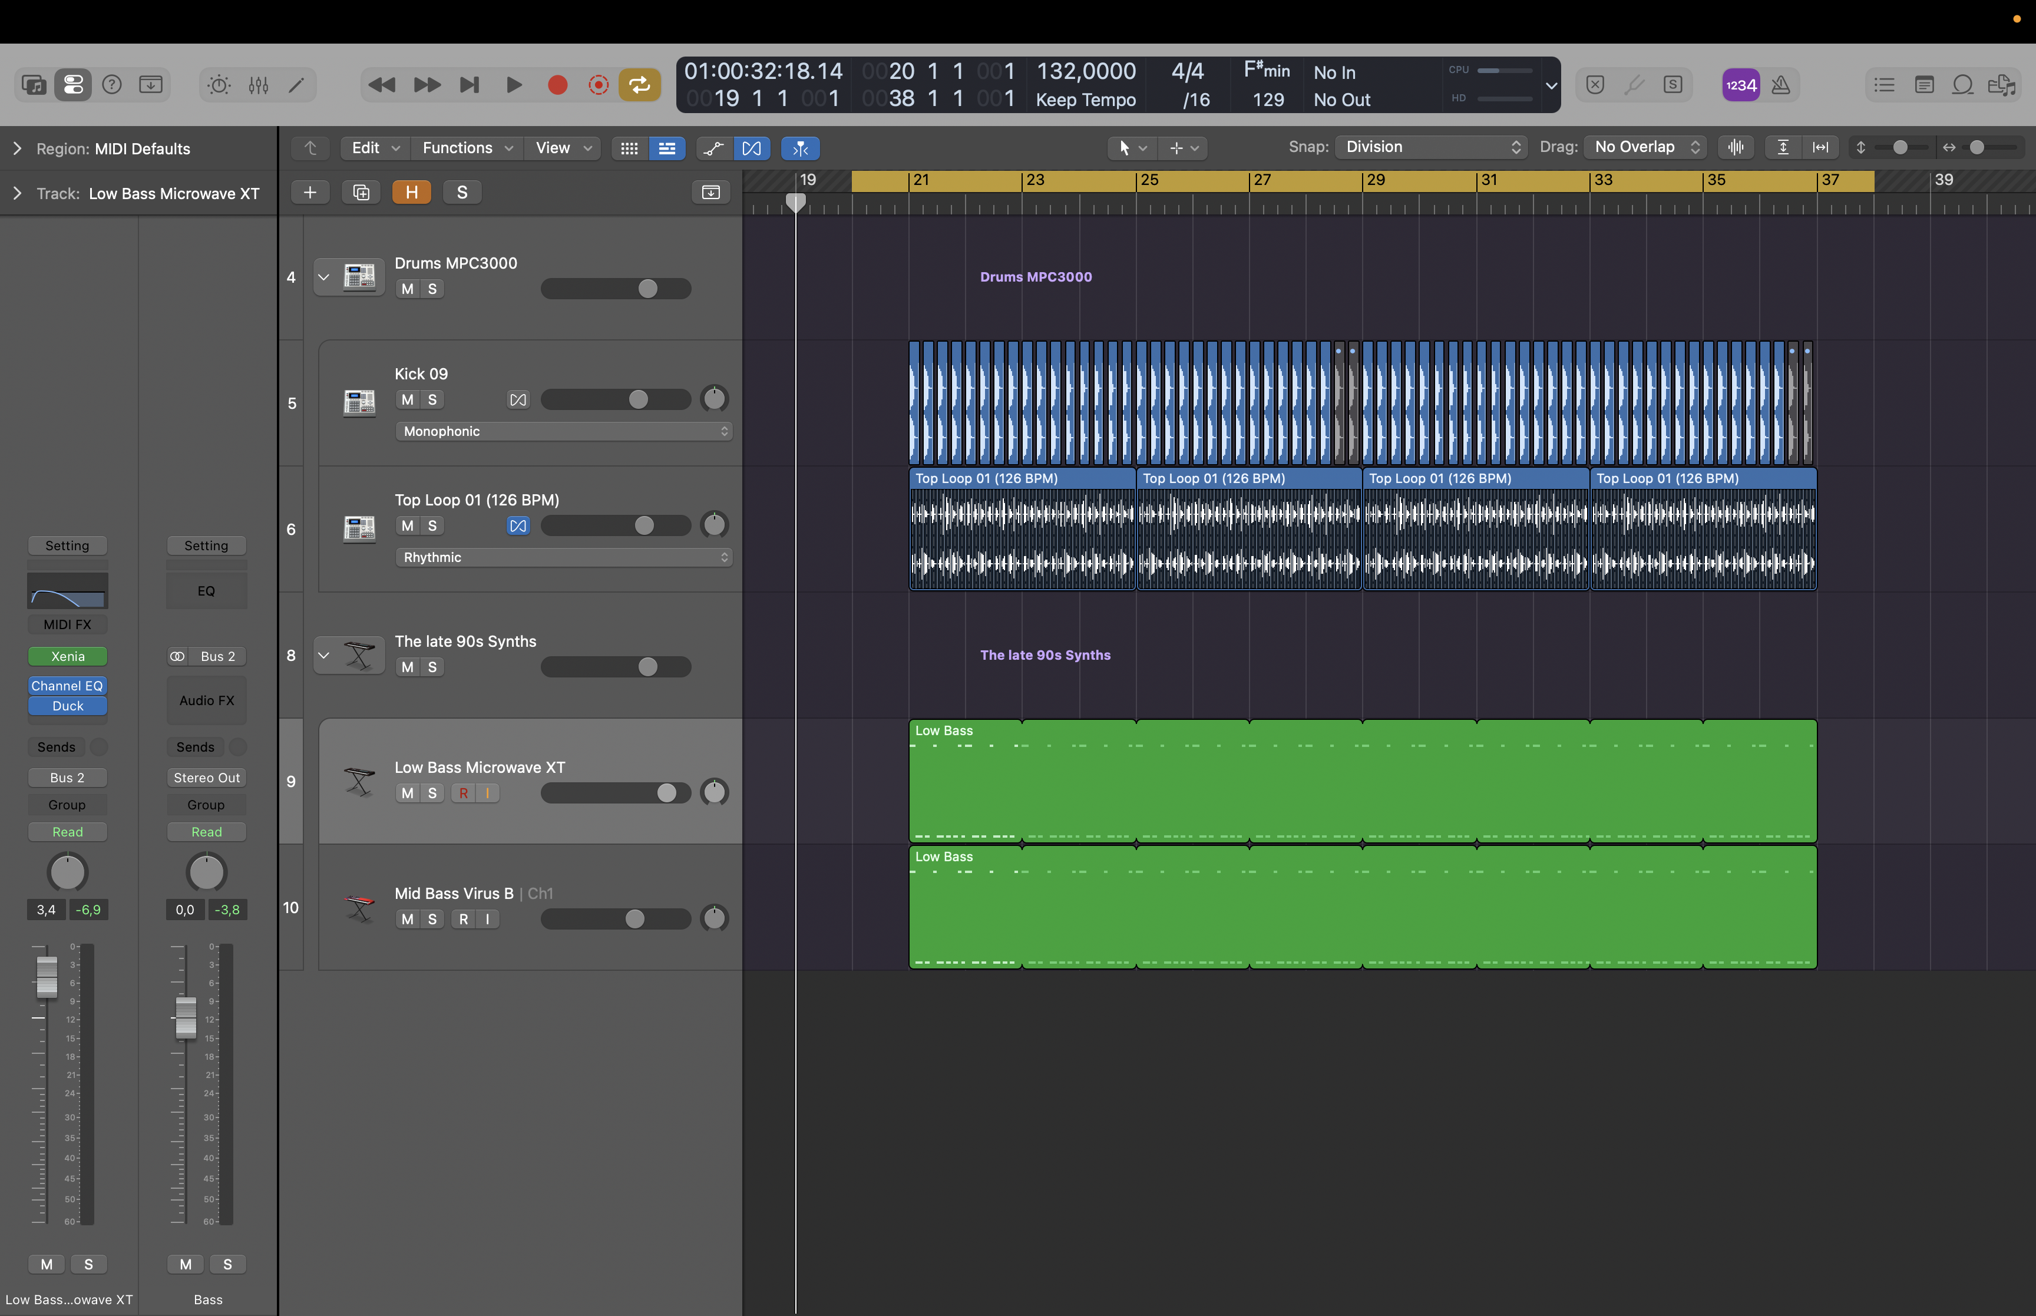Adjust the Low Bass Microwave XT volume slider
The height and width of the screenshot is (1316, 2036).
pyautogui.click(x=666, y=793)
